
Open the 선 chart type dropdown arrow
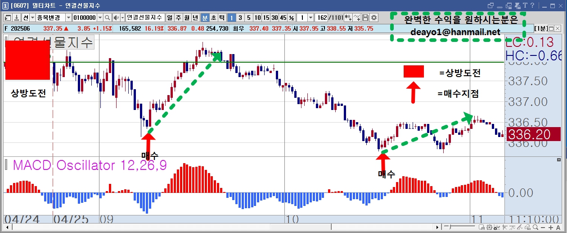[x=32, y=18]
